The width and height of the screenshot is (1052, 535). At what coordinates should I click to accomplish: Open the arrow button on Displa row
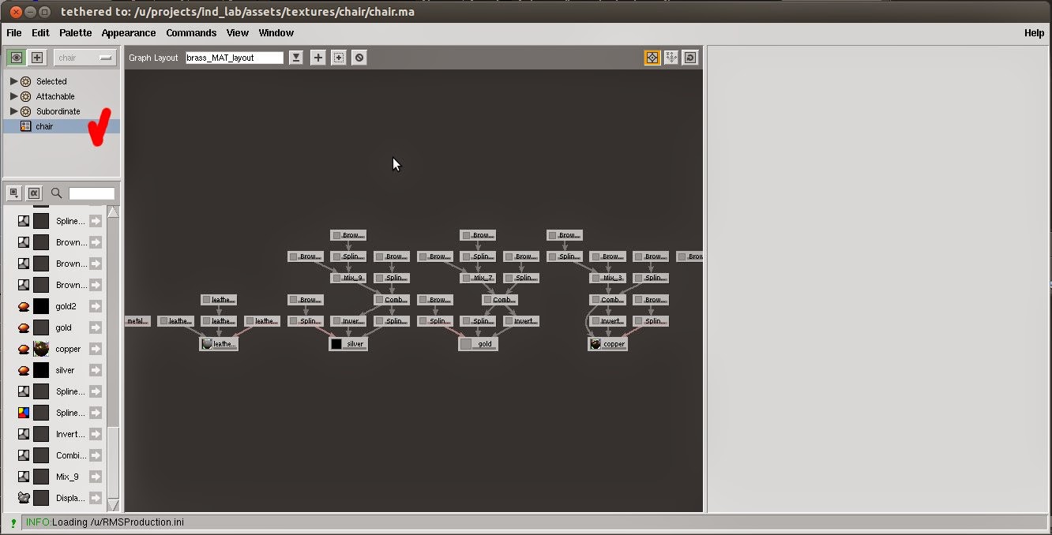tap(96, 498)
